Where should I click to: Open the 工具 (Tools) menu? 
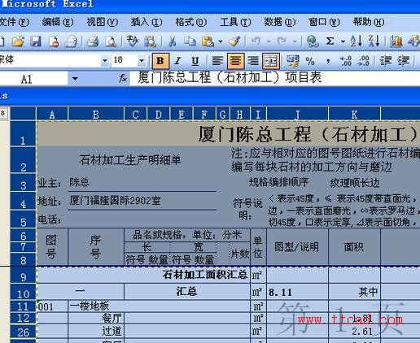(235, 22)
